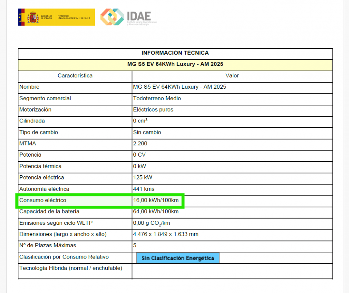Click the 'Emisiones según ciclo WLTP' label

(x=56, y=223)
